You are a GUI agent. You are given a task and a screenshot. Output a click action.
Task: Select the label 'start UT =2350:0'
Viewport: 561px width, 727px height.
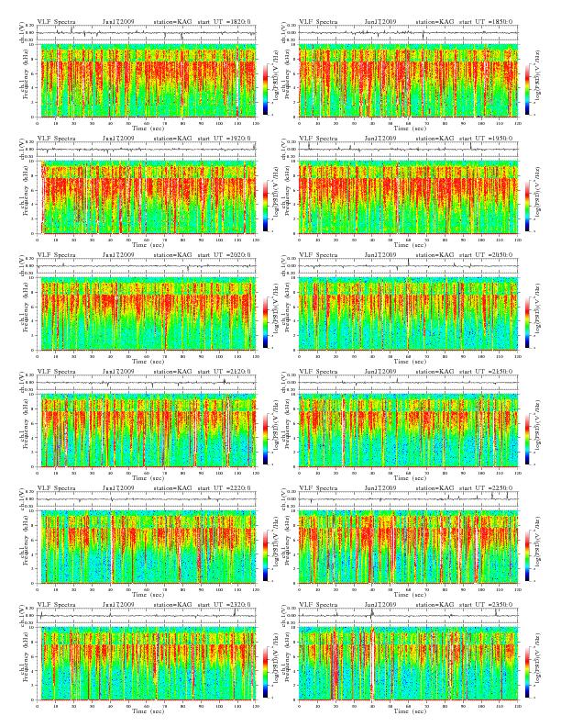[x=486, y=605]
